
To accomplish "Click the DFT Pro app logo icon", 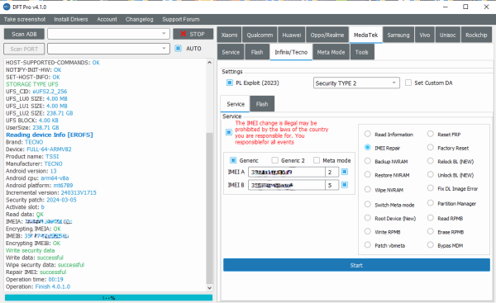I will pyautogui.click(x=7, y=7).
